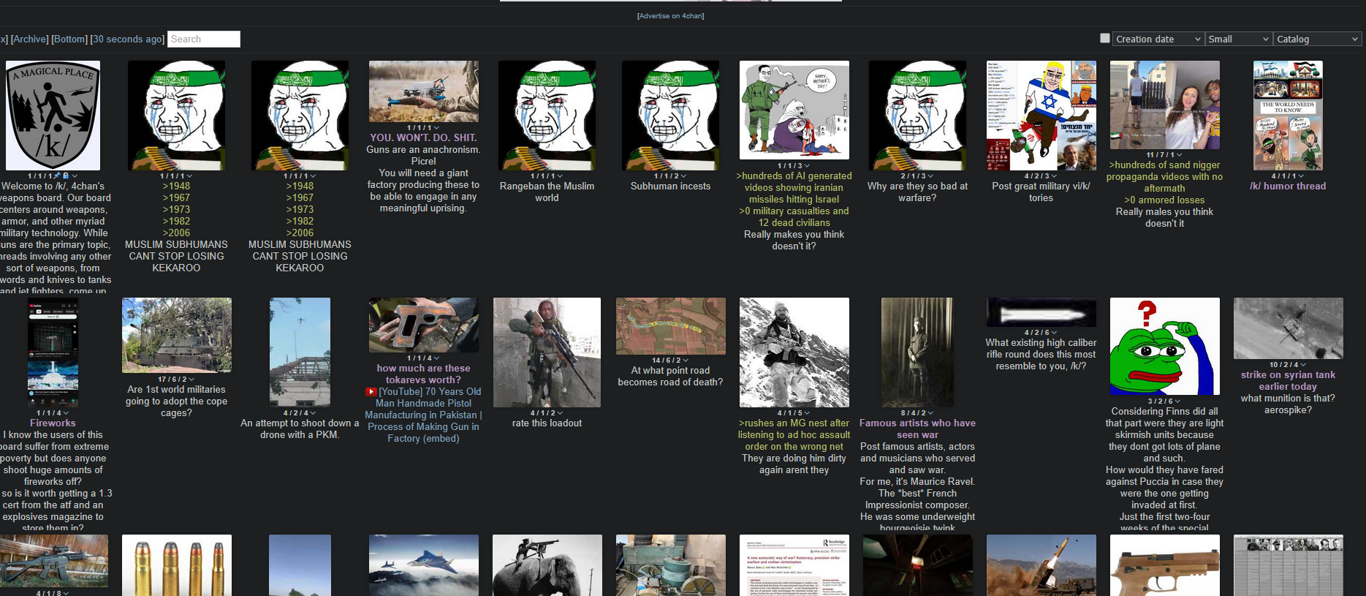Click the YouTube icon in the tokarevs thread

coord(371,392)
